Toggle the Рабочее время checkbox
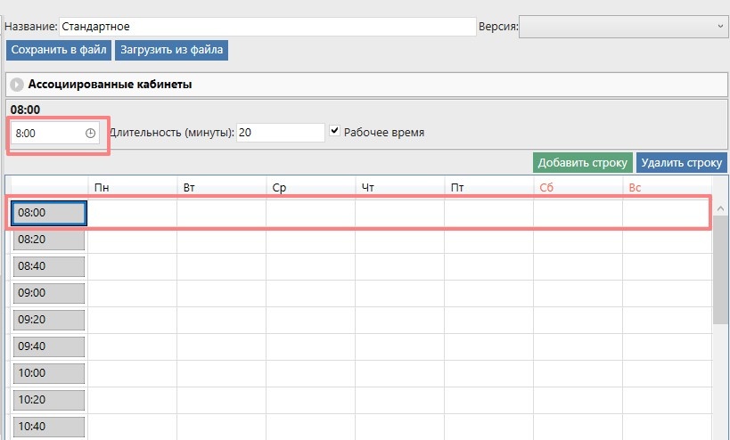Image resolution: width=730 pixels, height=440 pixels. (x=334, y=131)
